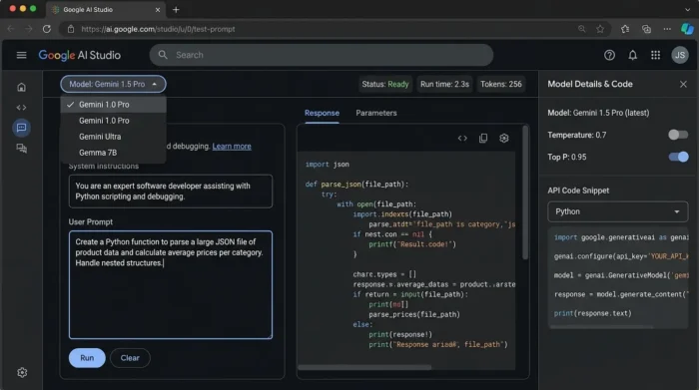Open response settings gear icon

504,138
